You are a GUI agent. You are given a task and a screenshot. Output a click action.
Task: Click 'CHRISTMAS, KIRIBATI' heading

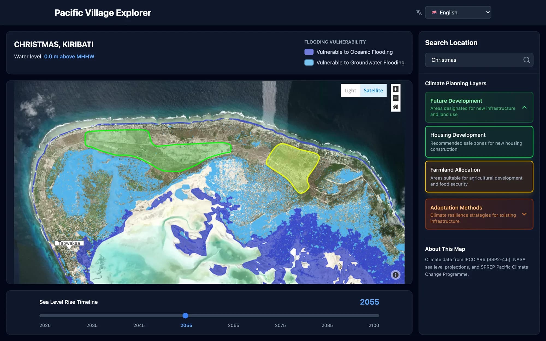(x=54, y=44)
